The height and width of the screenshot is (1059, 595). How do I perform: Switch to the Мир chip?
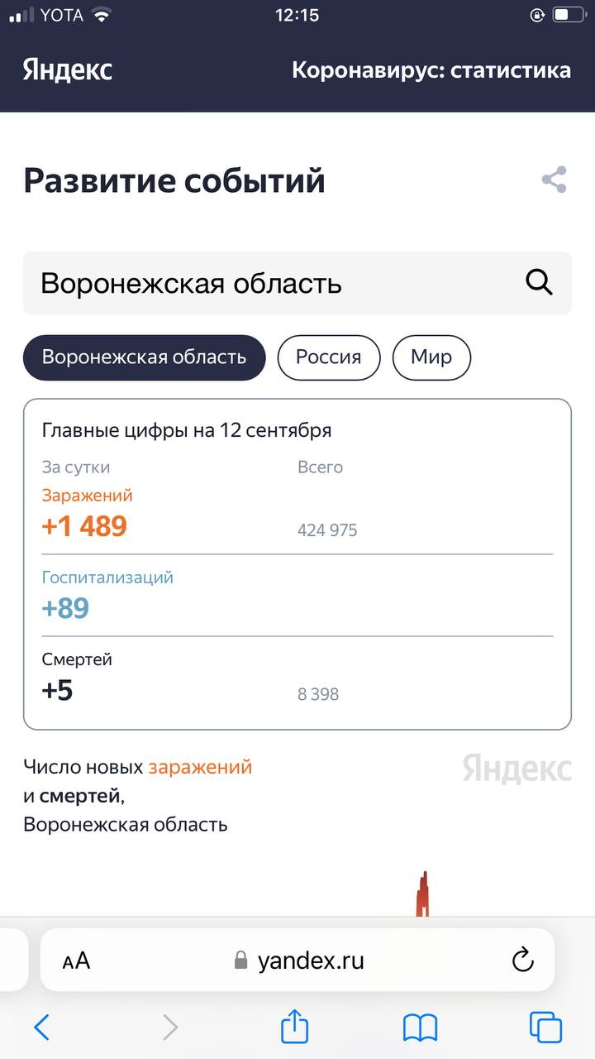[x=431, y=357]
